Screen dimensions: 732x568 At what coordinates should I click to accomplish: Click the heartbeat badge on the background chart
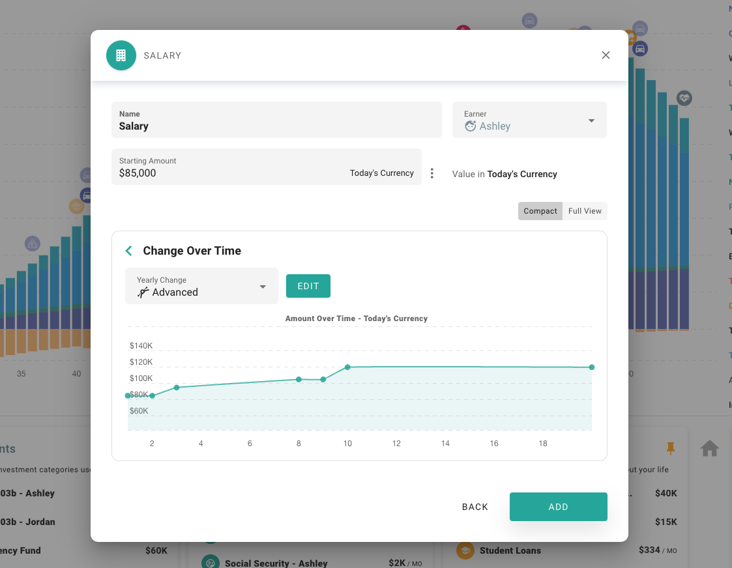pyautogui.click(x=684, y=98)
